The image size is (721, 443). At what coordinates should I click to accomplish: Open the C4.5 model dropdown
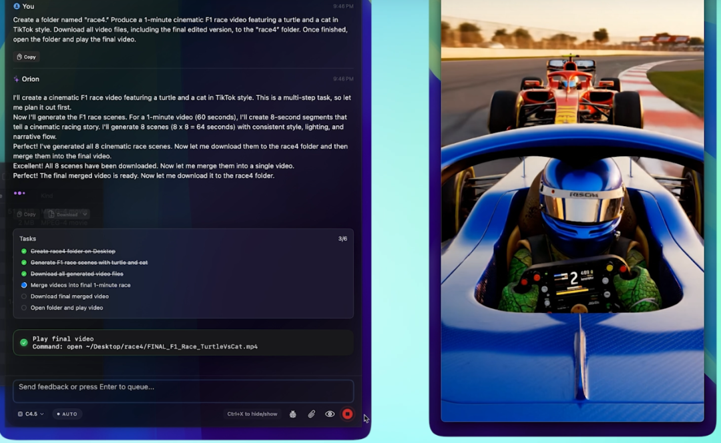coord(31,414)
